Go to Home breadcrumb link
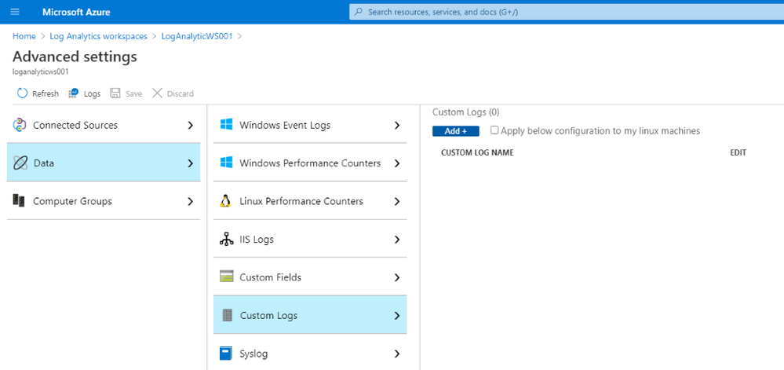Screen dimensions: 784x370 24,37
